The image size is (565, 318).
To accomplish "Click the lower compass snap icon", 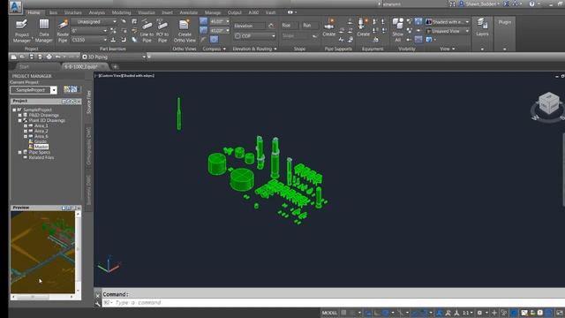I will click(204, 30).
